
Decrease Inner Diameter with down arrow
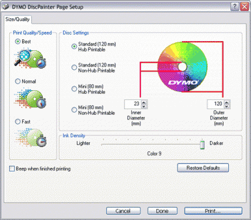[144, 106]
